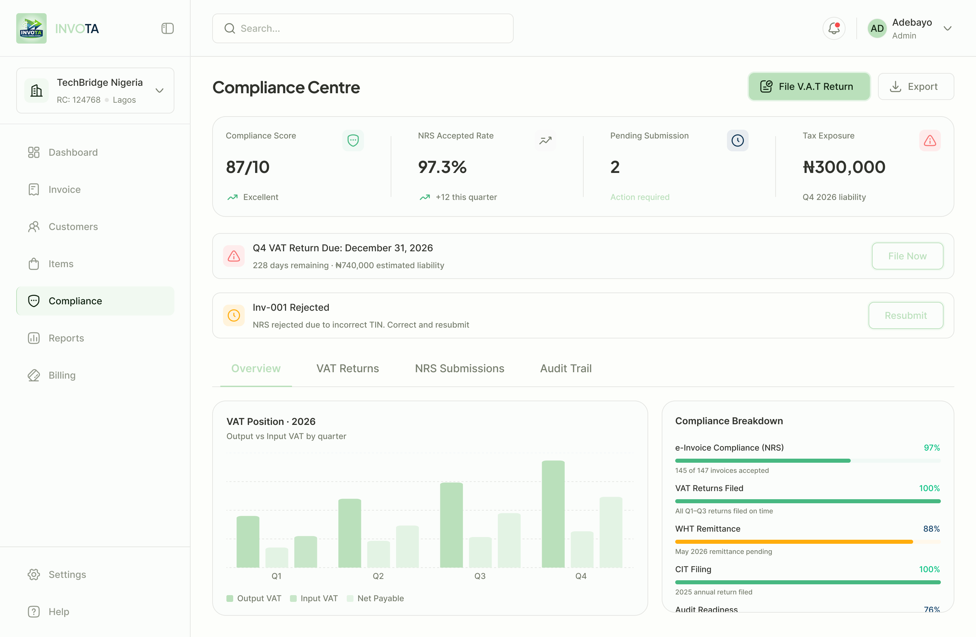Open Items section

(x=95, y=264)
